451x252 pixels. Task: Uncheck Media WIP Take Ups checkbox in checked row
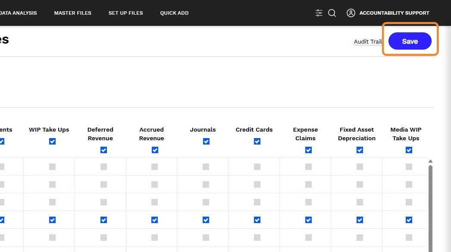409,220
